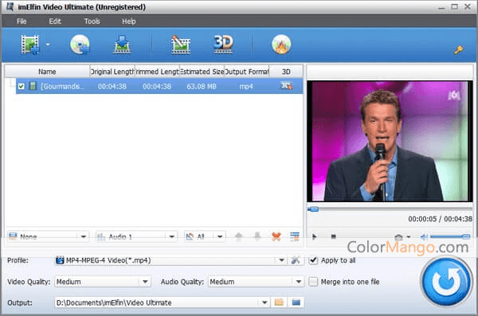The width and height of the screenshot is (478, 316).
Task: Click the preview volume slider
Action: click(x=450, y=236)
